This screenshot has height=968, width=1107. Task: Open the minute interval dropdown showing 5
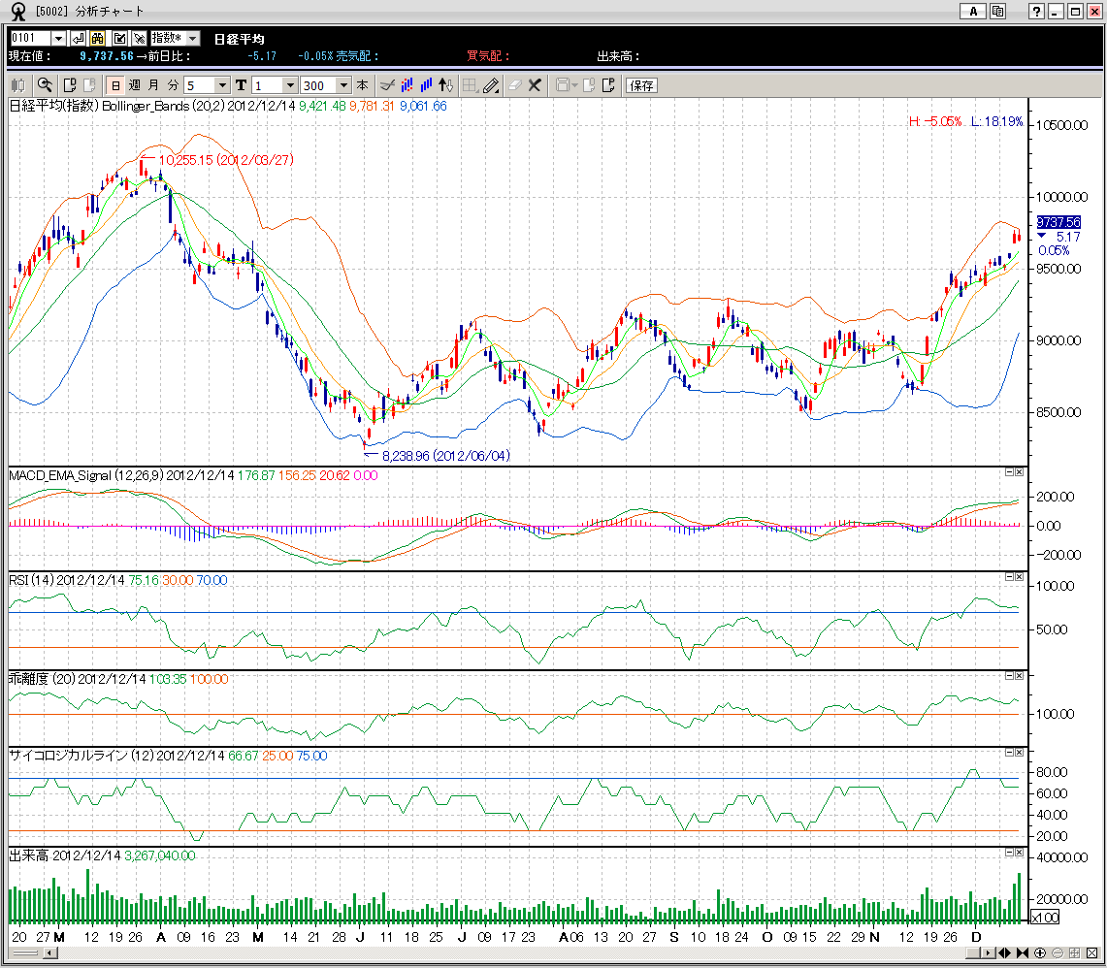pyautogui.click(x=222, y=85)
